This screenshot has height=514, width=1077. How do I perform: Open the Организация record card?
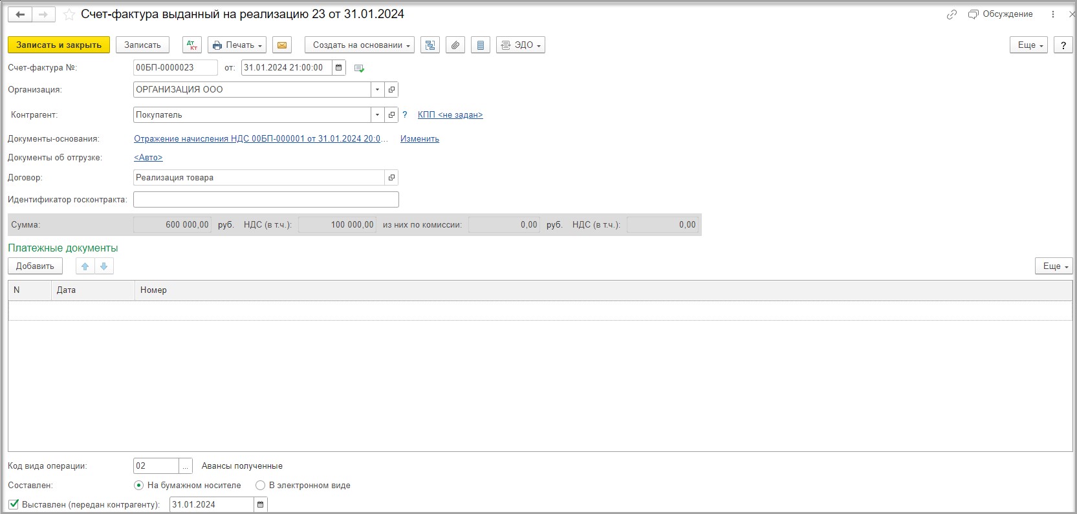coord(392,89)
